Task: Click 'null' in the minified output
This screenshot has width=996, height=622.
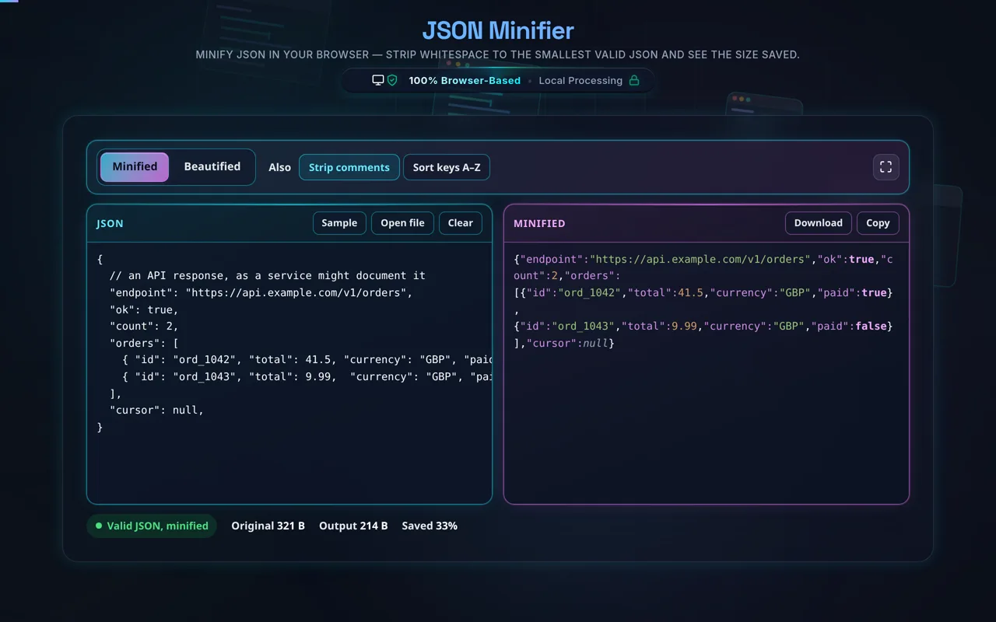Action: click(x=595, y=343)
